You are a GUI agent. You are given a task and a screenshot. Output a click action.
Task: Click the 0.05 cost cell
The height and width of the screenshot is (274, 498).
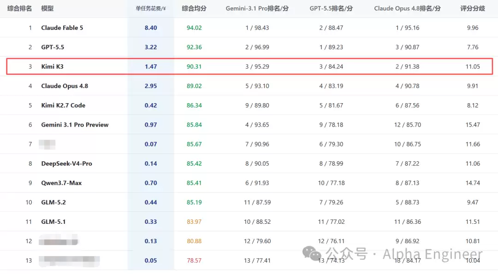coord(150,260)
